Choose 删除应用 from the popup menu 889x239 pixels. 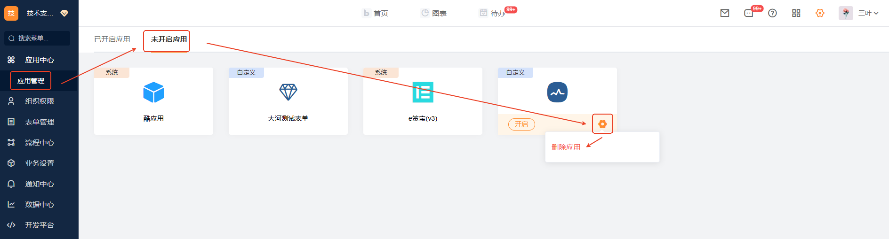pos(566,147)
